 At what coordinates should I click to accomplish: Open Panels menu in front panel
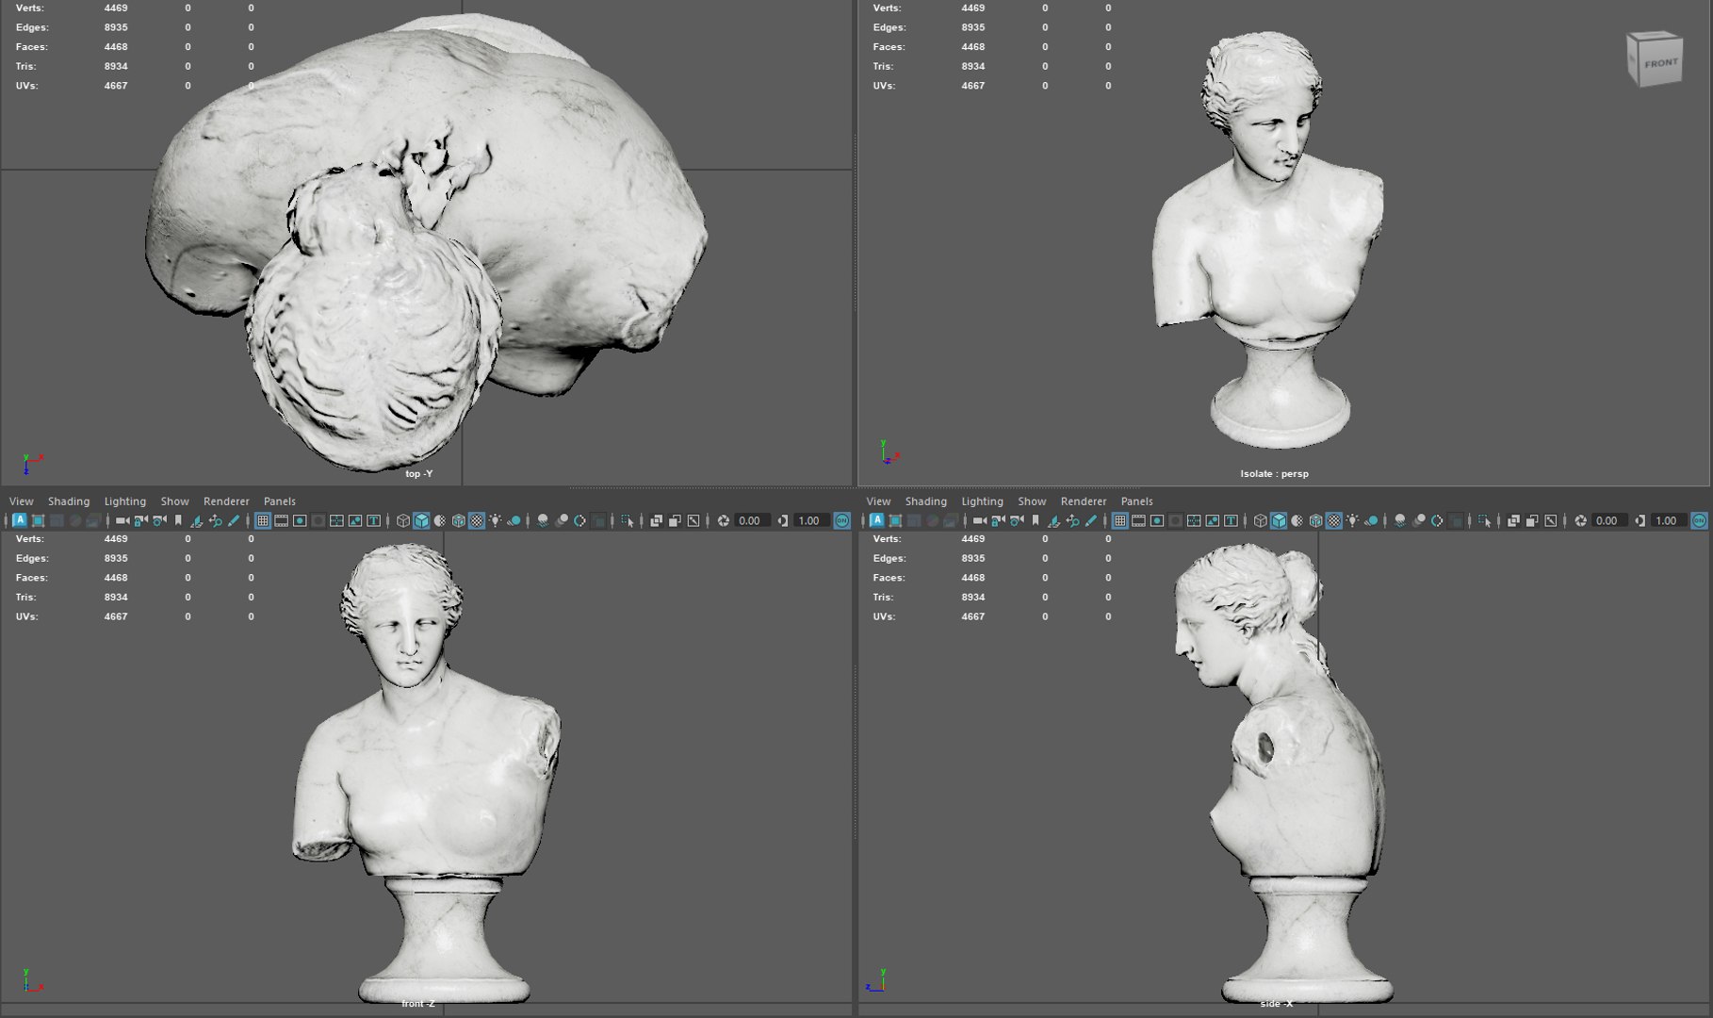(280, 501)
